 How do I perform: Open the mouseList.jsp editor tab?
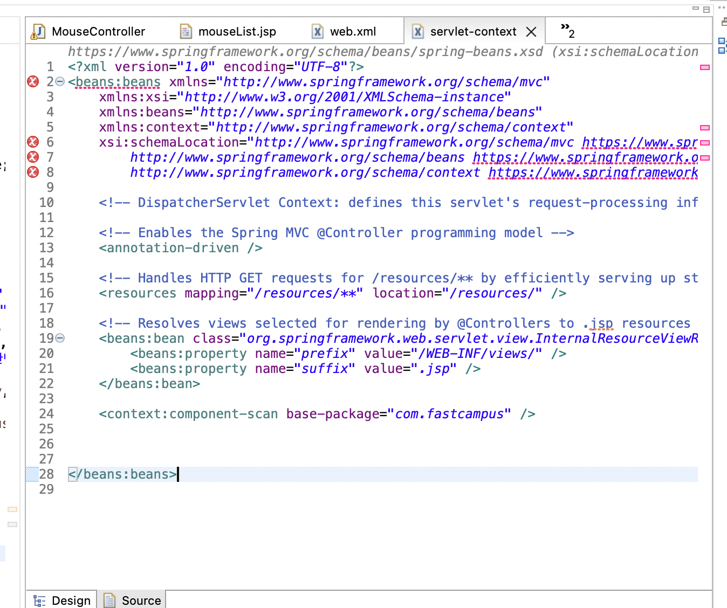pyautogui.click(x=228, y=31)
